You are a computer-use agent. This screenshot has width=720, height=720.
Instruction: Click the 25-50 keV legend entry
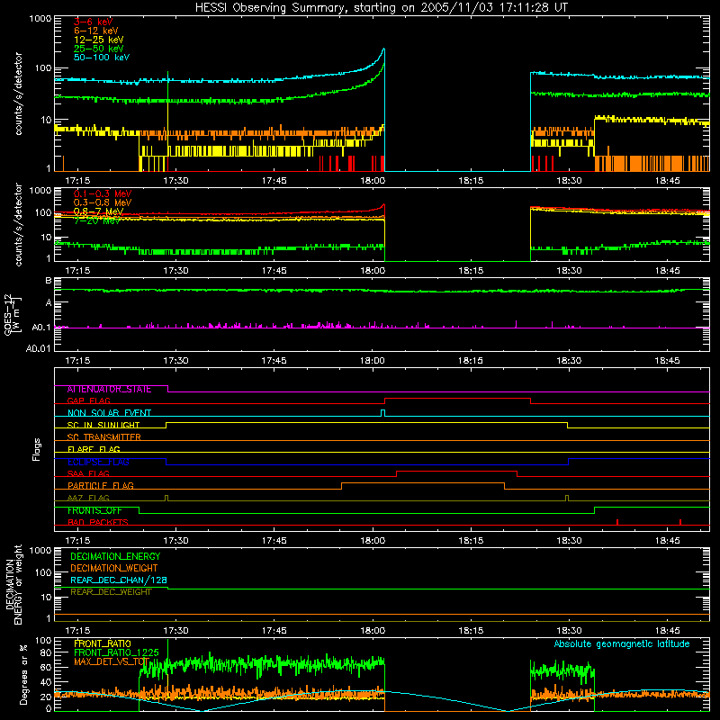(98, 49)
